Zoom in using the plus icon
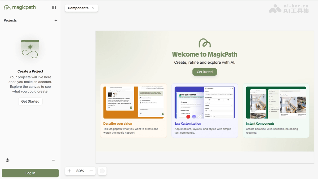318x179 pixels. pyautogui.click(x=69, y=171)
